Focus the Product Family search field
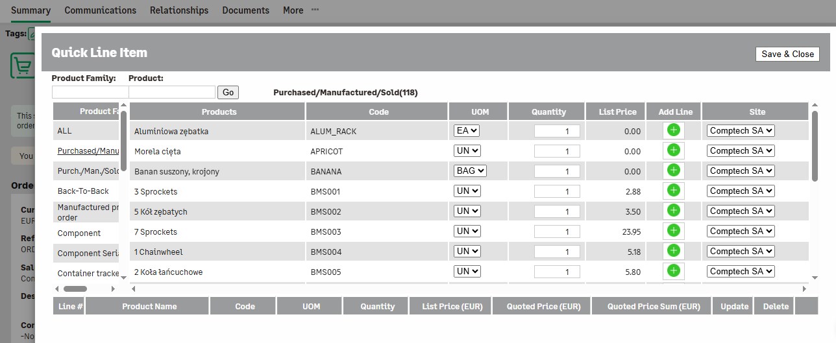Viewport: 836px width, 343px height. [x=90, y=92]
